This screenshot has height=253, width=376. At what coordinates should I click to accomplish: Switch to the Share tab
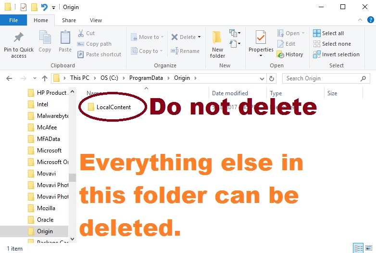[x=69, y=20]
